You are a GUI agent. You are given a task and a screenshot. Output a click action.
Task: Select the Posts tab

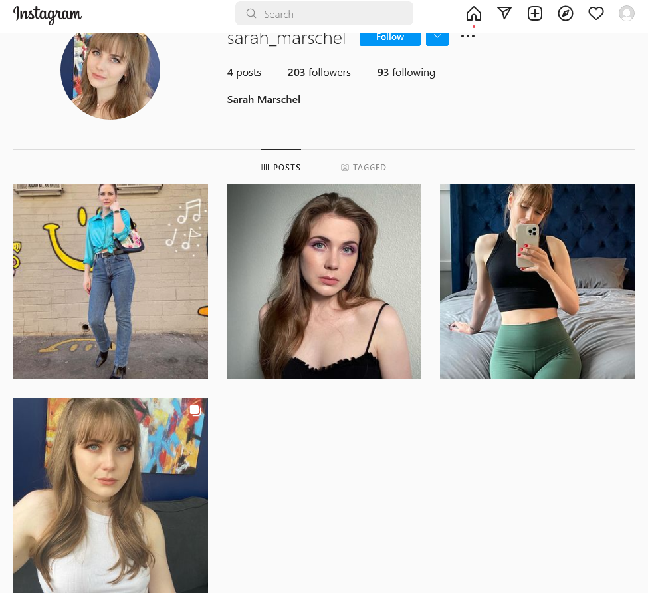click(x=281, y=168)
